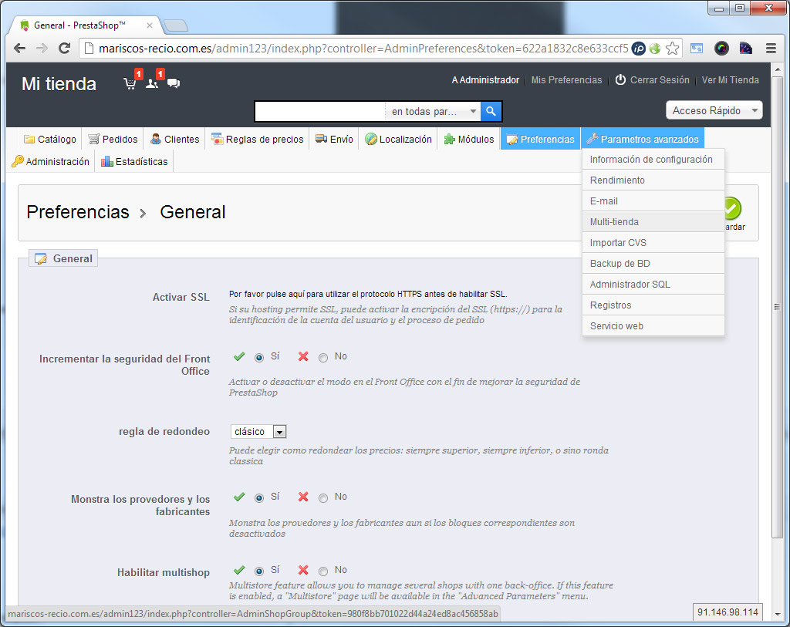Click the Ver Mi Tienda link
The width and height of the screenshot is (790, 627).
click(730, 80)
